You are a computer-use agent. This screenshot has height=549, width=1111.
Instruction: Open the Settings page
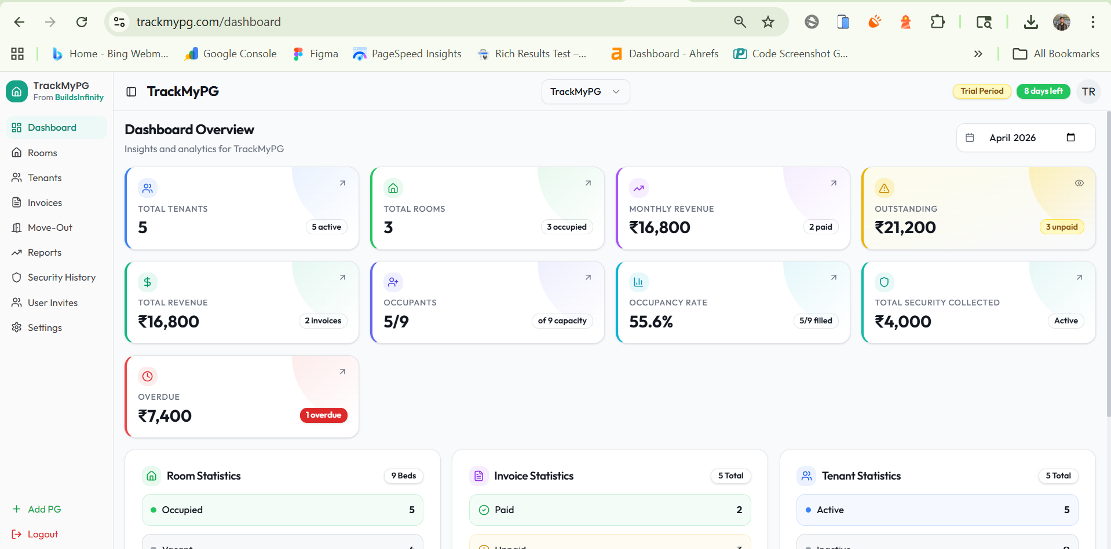coord(45,327)
